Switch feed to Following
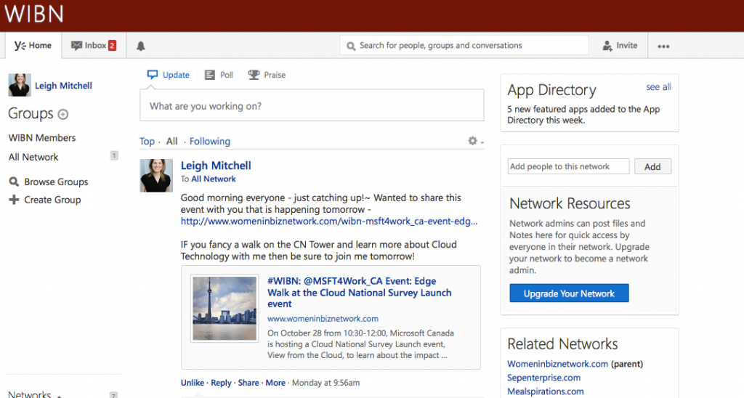The image size is (744, 398). 210,142
